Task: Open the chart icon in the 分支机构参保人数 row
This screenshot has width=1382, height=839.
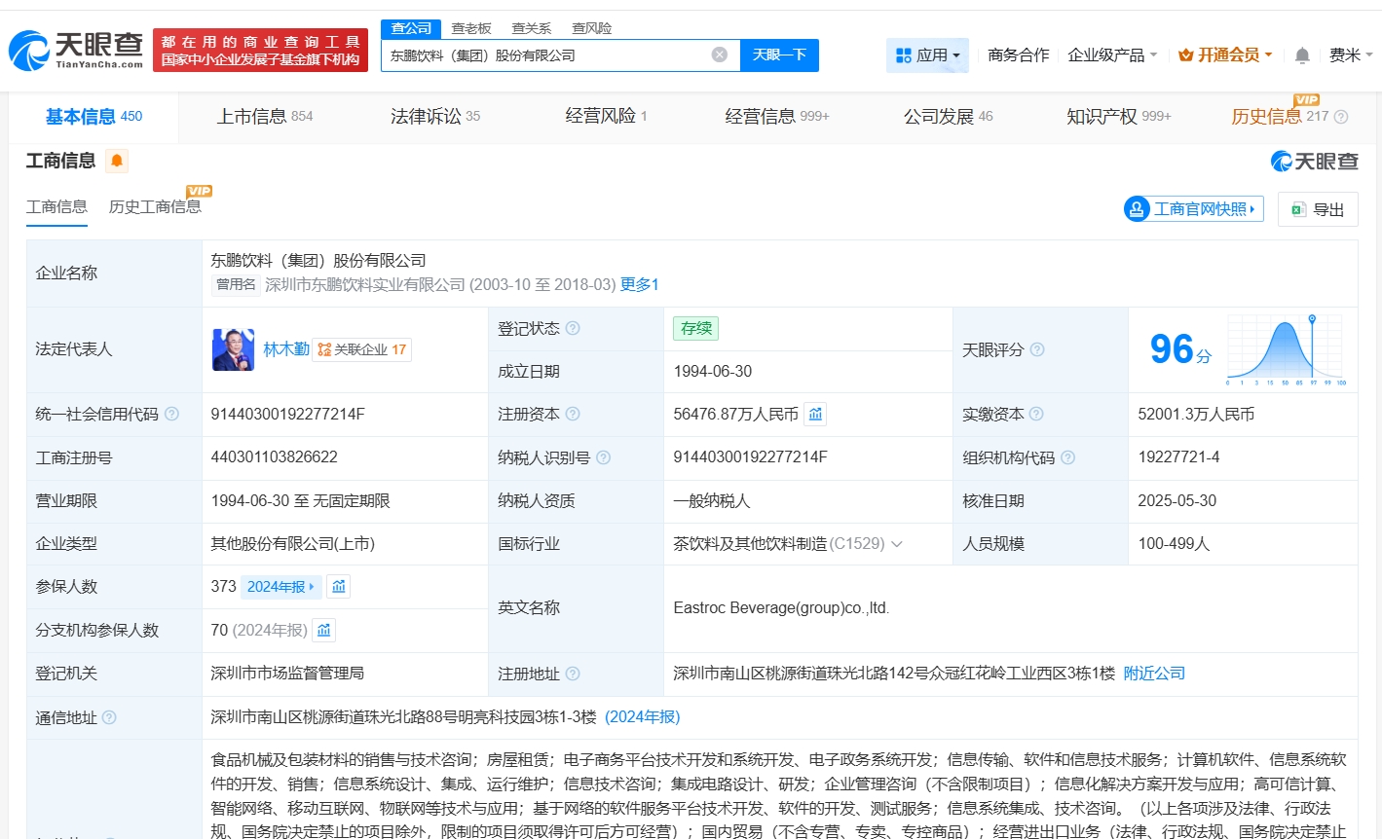Action: (x=324, y=630)
